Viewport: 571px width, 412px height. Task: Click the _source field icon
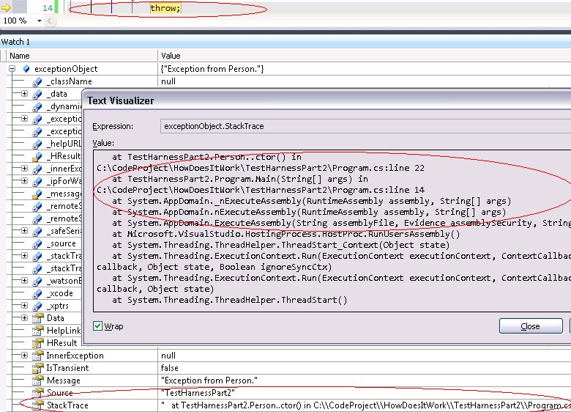pos(37,243)
